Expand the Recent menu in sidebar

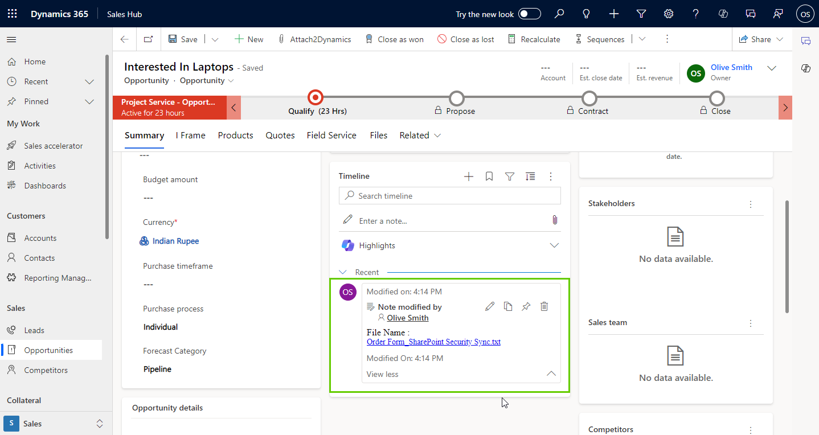(x=89, y=81)
